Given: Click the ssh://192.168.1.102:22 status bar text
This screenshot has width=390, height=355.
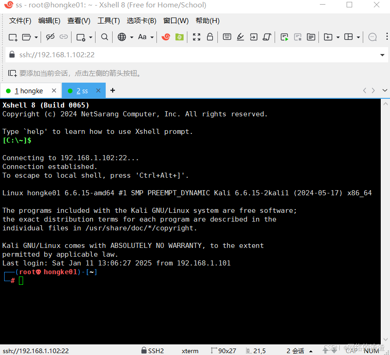Looking at the screenshot, I should point(36,351).
